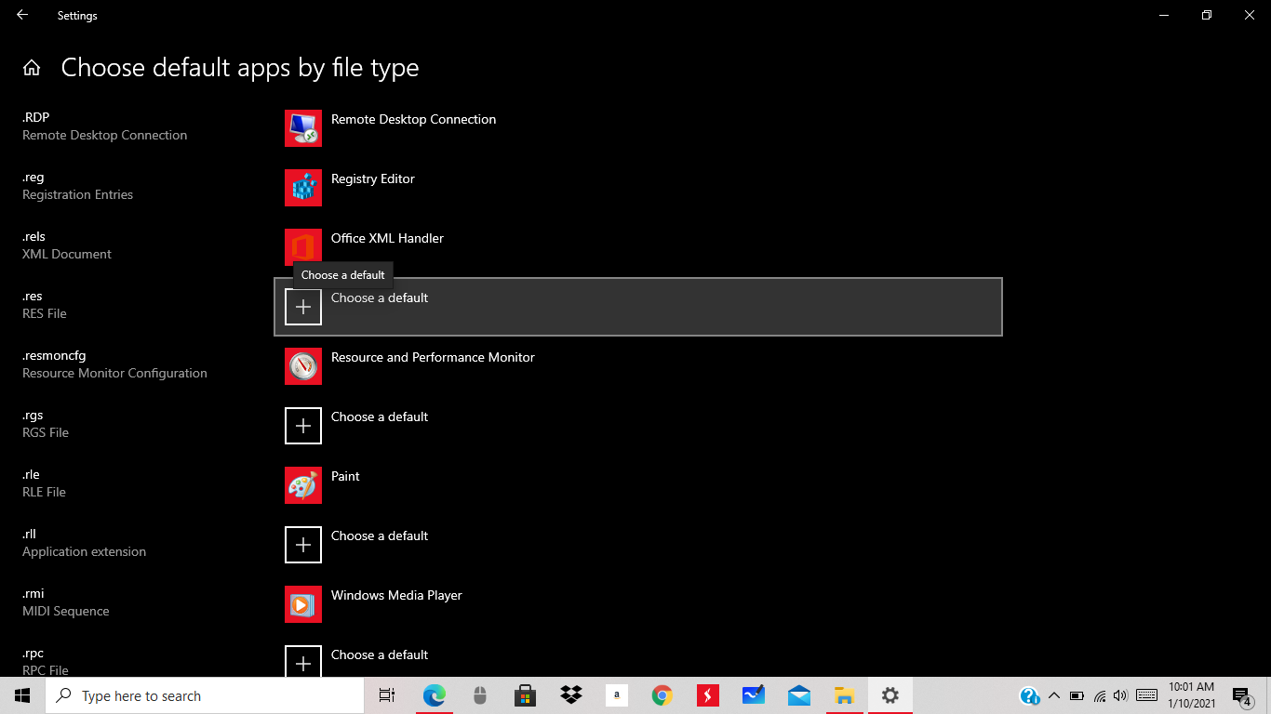The width and height of the screenshot is (1271, 714).
Task: Click the .reg file extension text
Action: click(x=33, y=177)
